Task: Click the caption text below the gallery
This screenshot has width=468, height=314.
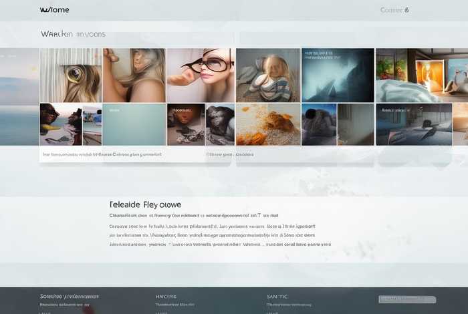Action: (x=102, y=154)
